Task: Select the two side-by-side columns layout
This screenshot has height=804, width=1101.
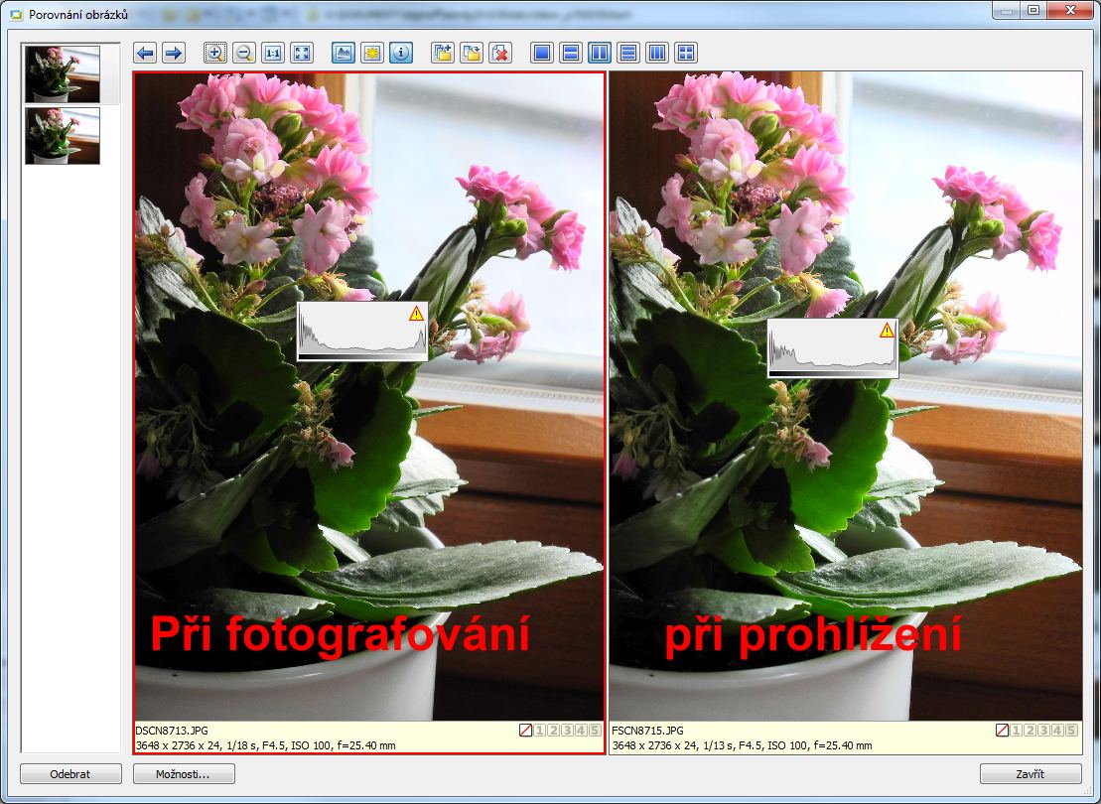Action: 600,53
